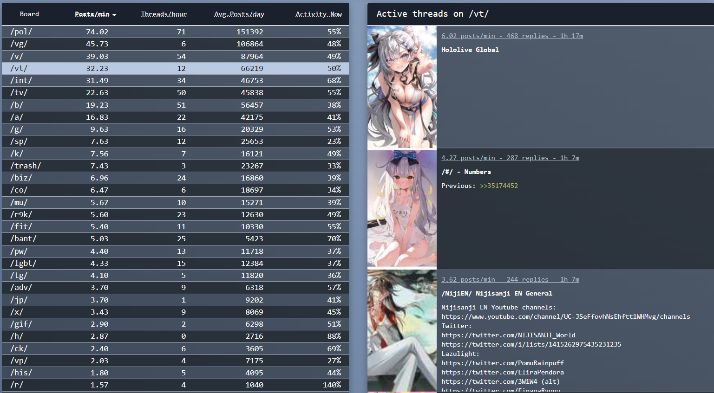Image resolution: width=714 pixels, height=393 pixels.
Task: Click the /NijiEN/ Nijisanji EN General title
Action: tap(497, 293)
